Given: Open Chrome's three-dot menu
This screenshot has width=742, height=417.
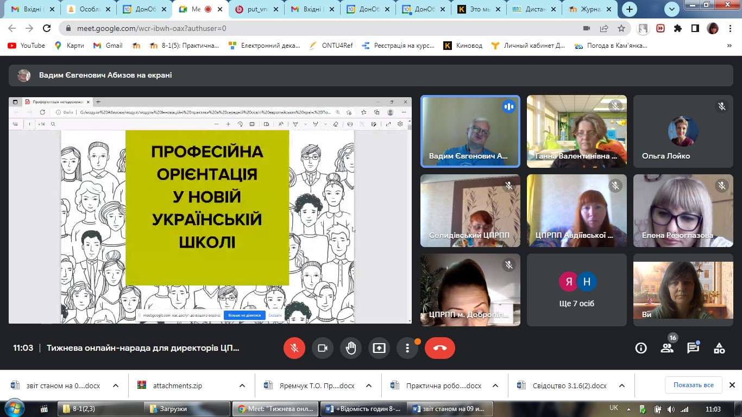Looking at the screenshot, I should point(730,29).
